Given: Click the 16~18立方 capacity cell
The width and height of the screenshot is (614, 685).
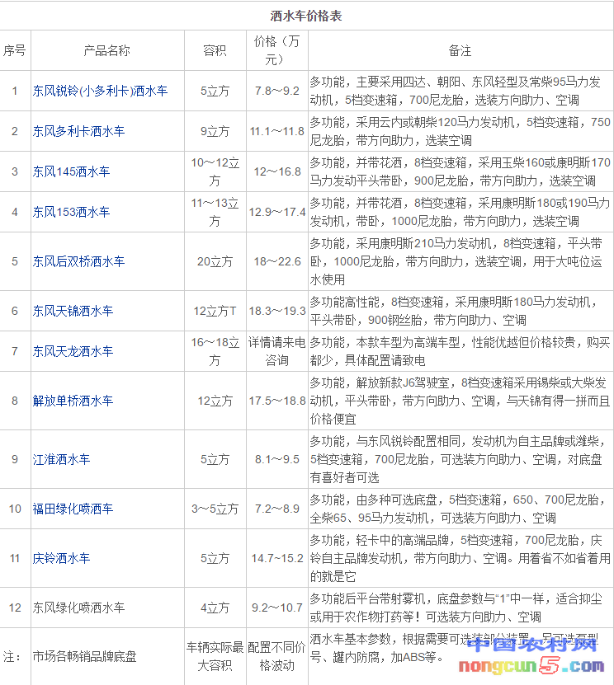Looking at the screenshot, I should point(215,351).
